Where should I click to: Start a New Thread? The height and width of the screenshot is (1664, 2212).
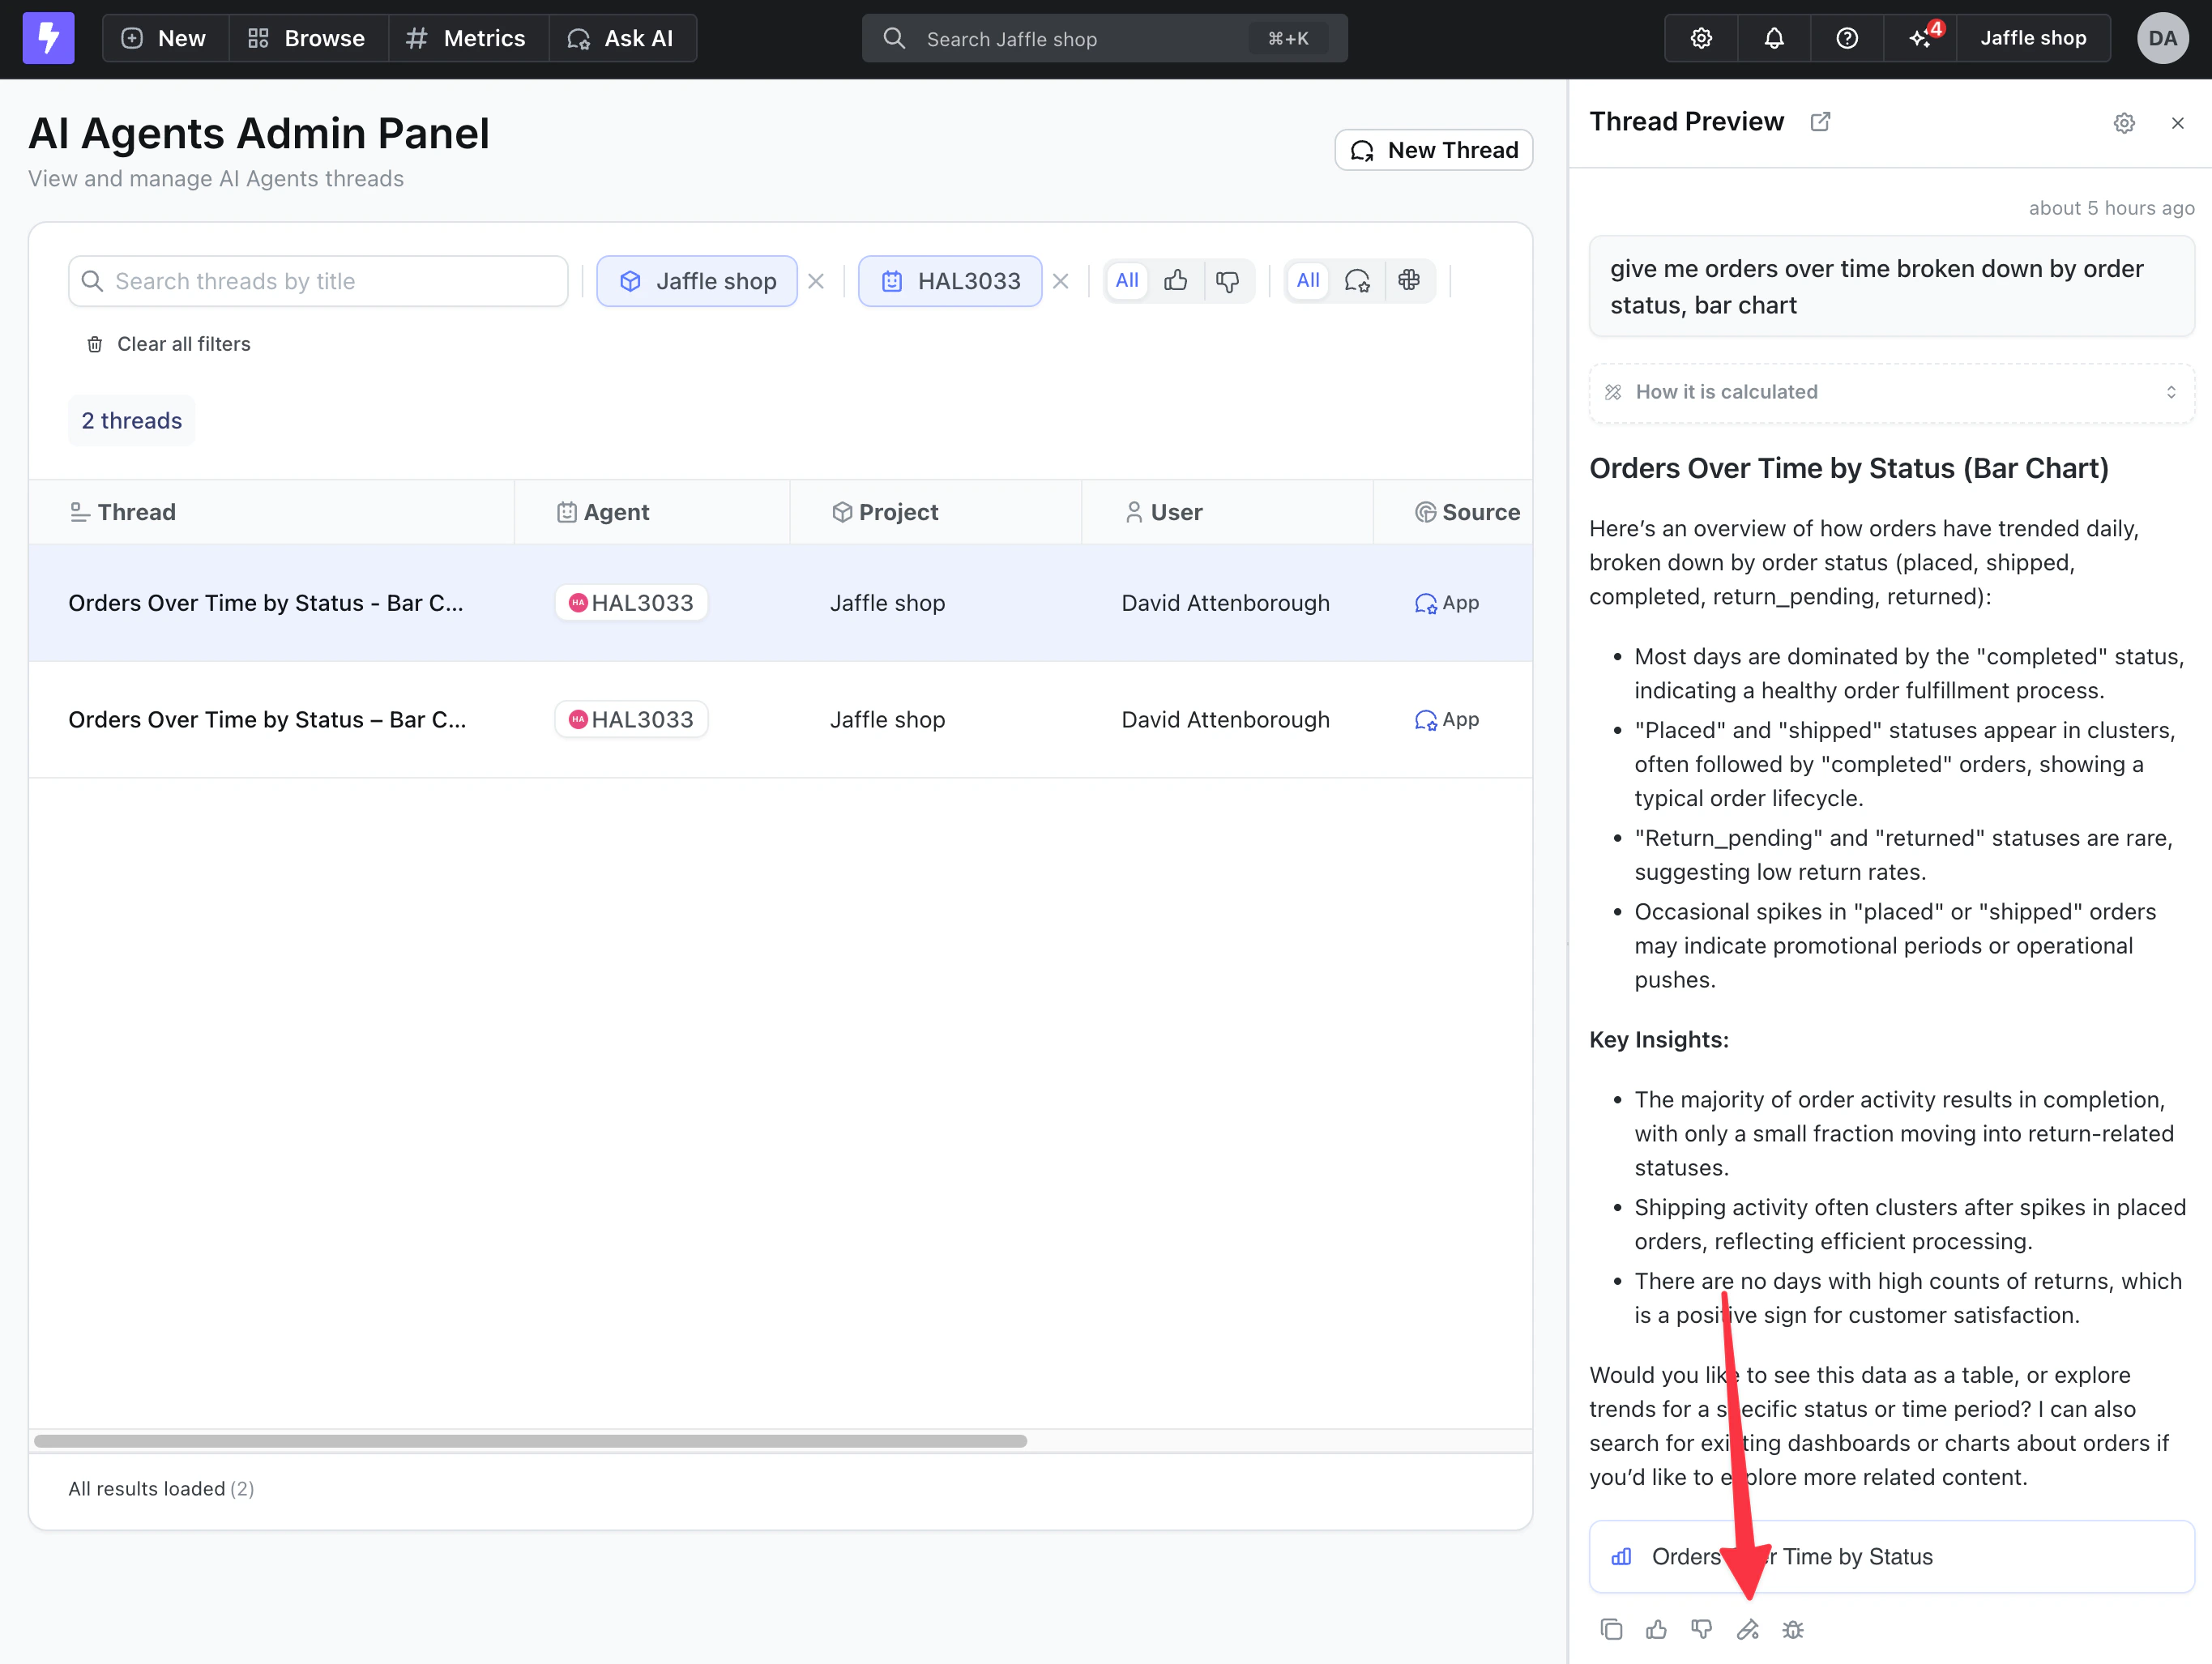pyautogui.click(x=1433, y=150)
